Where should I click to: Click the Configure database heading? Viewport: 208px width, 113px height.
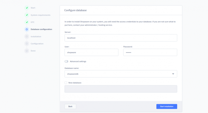pyautogui.click(x=75, y=10)
